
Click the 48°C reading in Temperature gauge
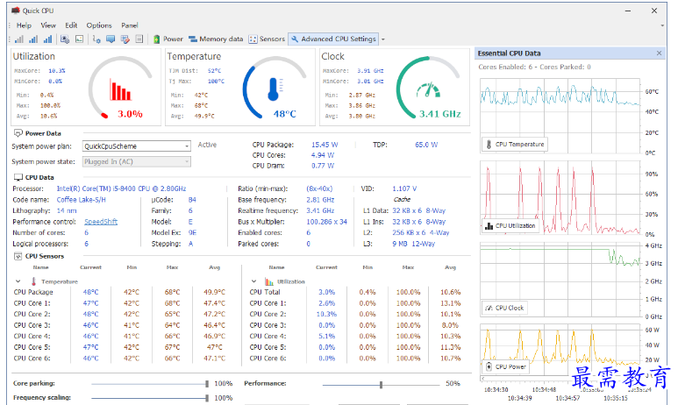[284, 114]
